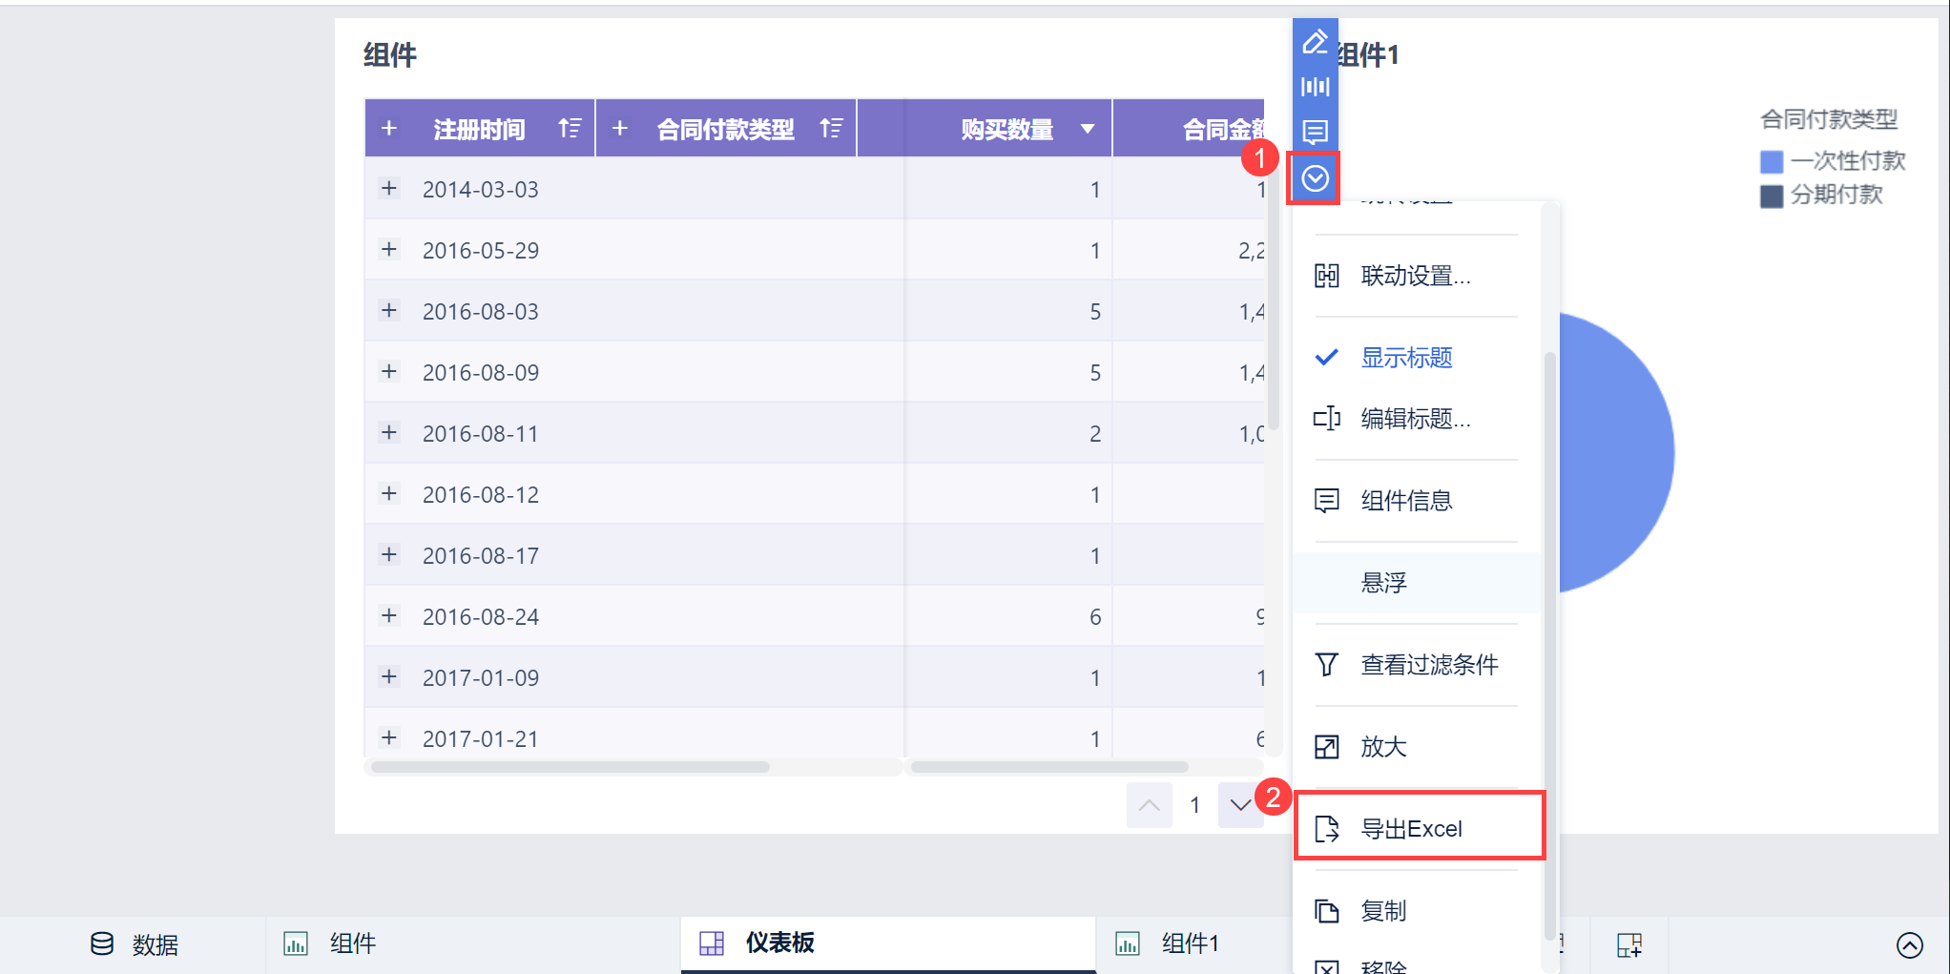This screenshot has height=974, width=1950.
Task: Click the date cell 2017-01-09
Action: click(481, 678)
